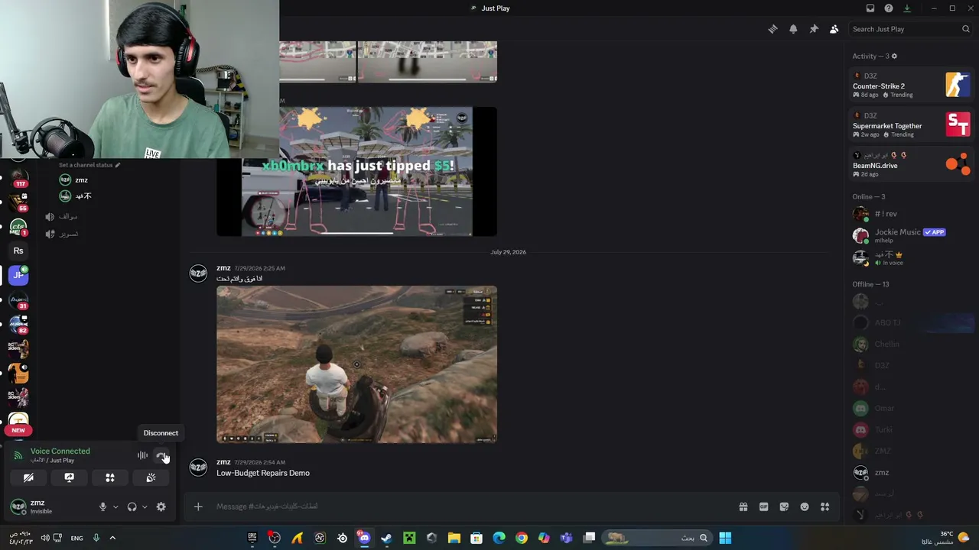The height and width of the screenshot is (550, 979).
Task: Open the Discord inbox
Action: (x=870, y=8)
